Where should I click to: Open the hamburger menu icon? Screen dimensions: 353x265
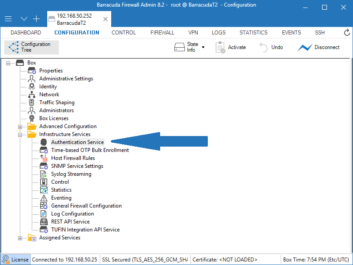click(8, 19)
